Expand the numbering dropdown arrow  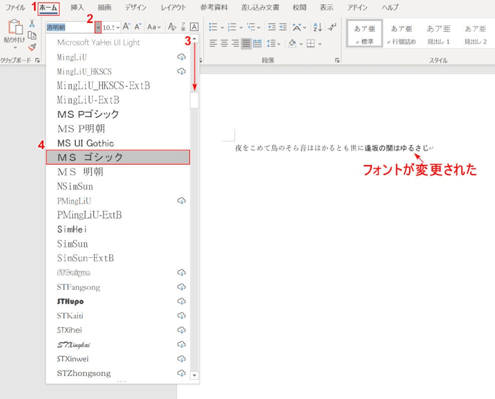[x=241, y=28]
